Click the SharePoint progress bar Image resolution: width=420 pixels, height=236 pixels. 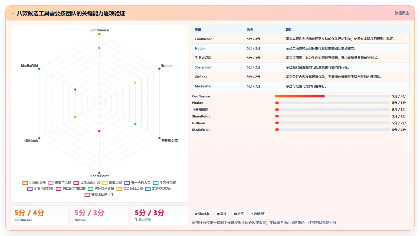pos(332,116)
